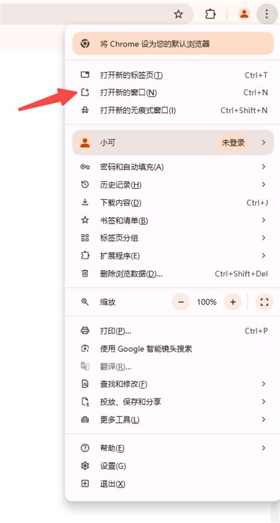Screen dimensions: 280x523
Task: Click the fullscreen icon next to zoom
Action: (x=265, y=302)
